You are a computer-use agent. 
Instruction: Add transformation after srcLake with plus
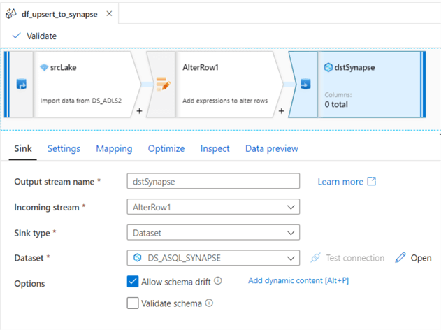click(139, 111)
